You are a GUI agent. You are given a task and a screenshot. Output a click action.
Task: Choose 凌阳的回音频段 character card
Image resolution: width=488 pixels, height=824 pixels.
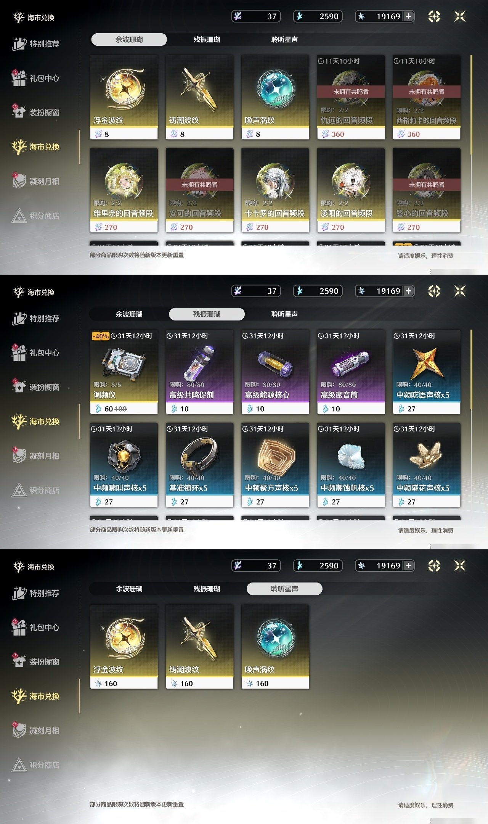coord(351,190)
